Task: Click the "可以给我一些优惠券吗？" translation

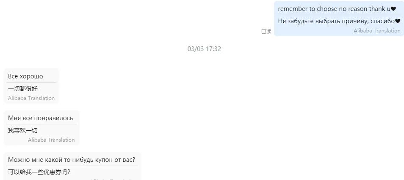Action: pos(39,172)
